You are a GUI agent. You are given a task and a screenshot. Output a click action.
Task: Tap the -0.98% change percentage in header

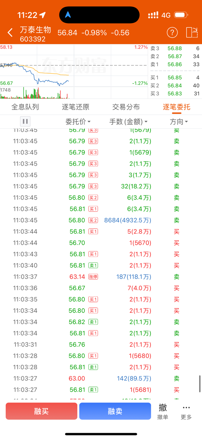point(94,33)
